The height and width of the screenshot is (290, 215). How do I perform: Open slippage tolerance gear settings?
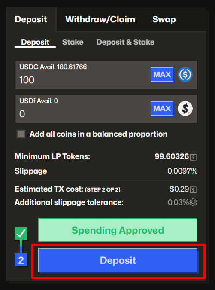(193, 202)
